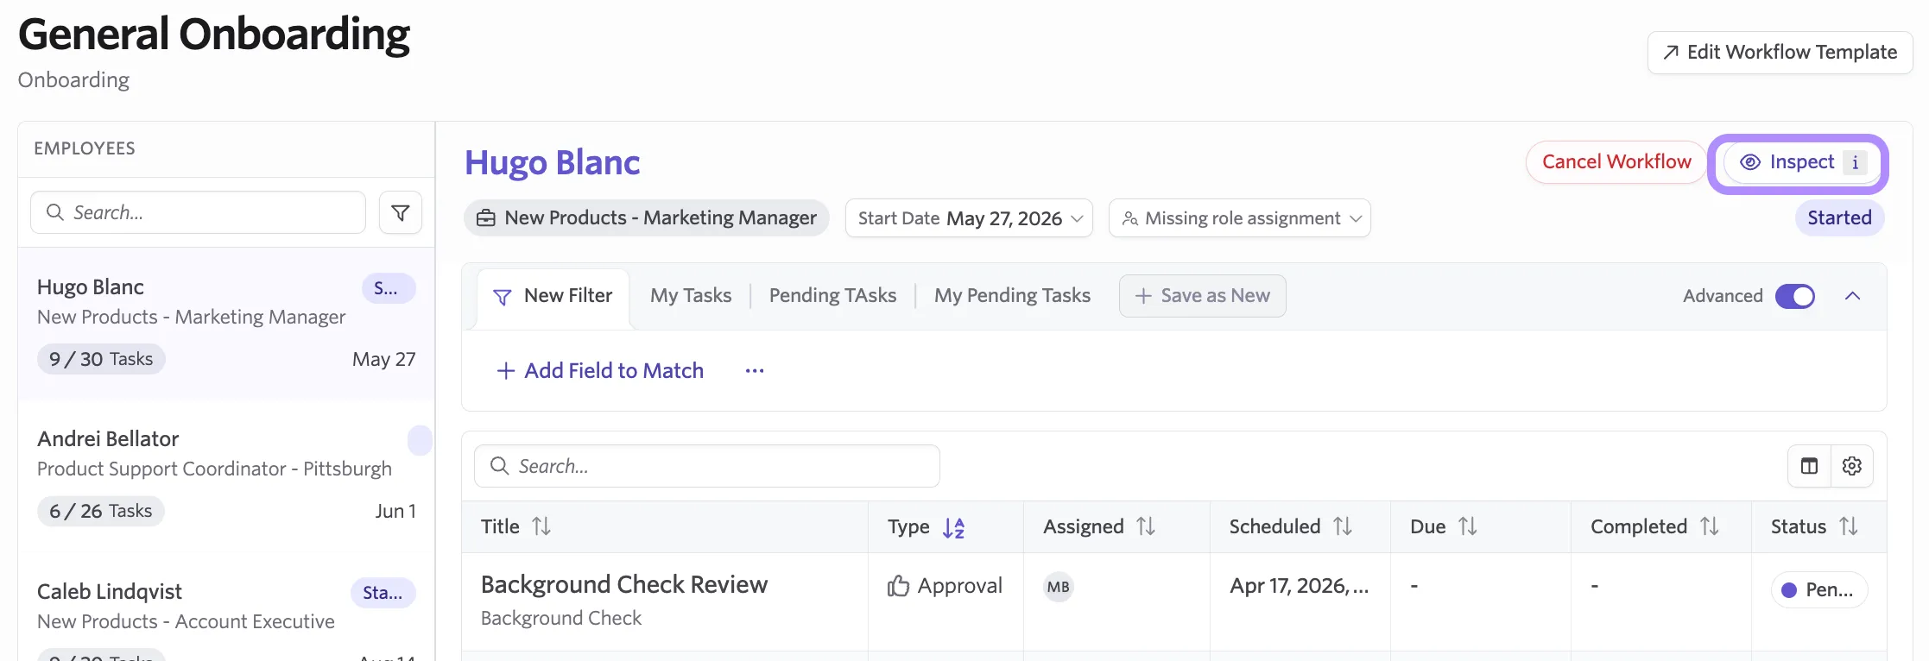Click the info icon on Inspect button
The width and height of the screenshot is (1929, 661).
click(x=1855, y=162)
